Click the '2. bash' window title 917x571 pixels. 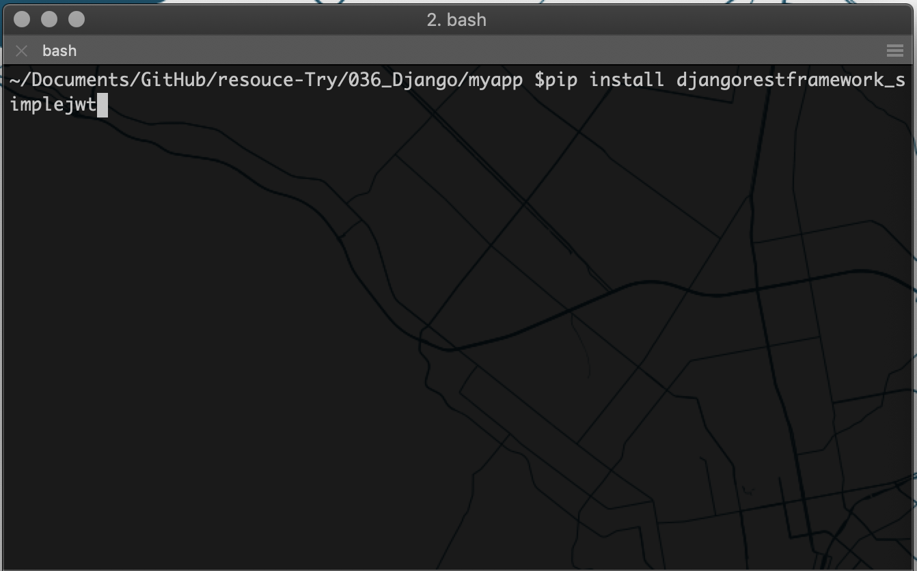click(x=456, y=20)
